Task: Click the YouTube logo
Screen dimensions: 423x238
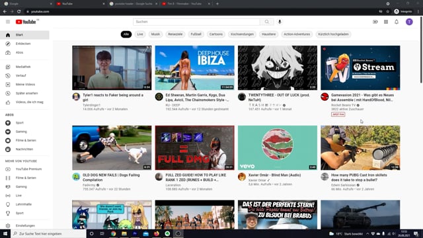Action: coord(26,22)
